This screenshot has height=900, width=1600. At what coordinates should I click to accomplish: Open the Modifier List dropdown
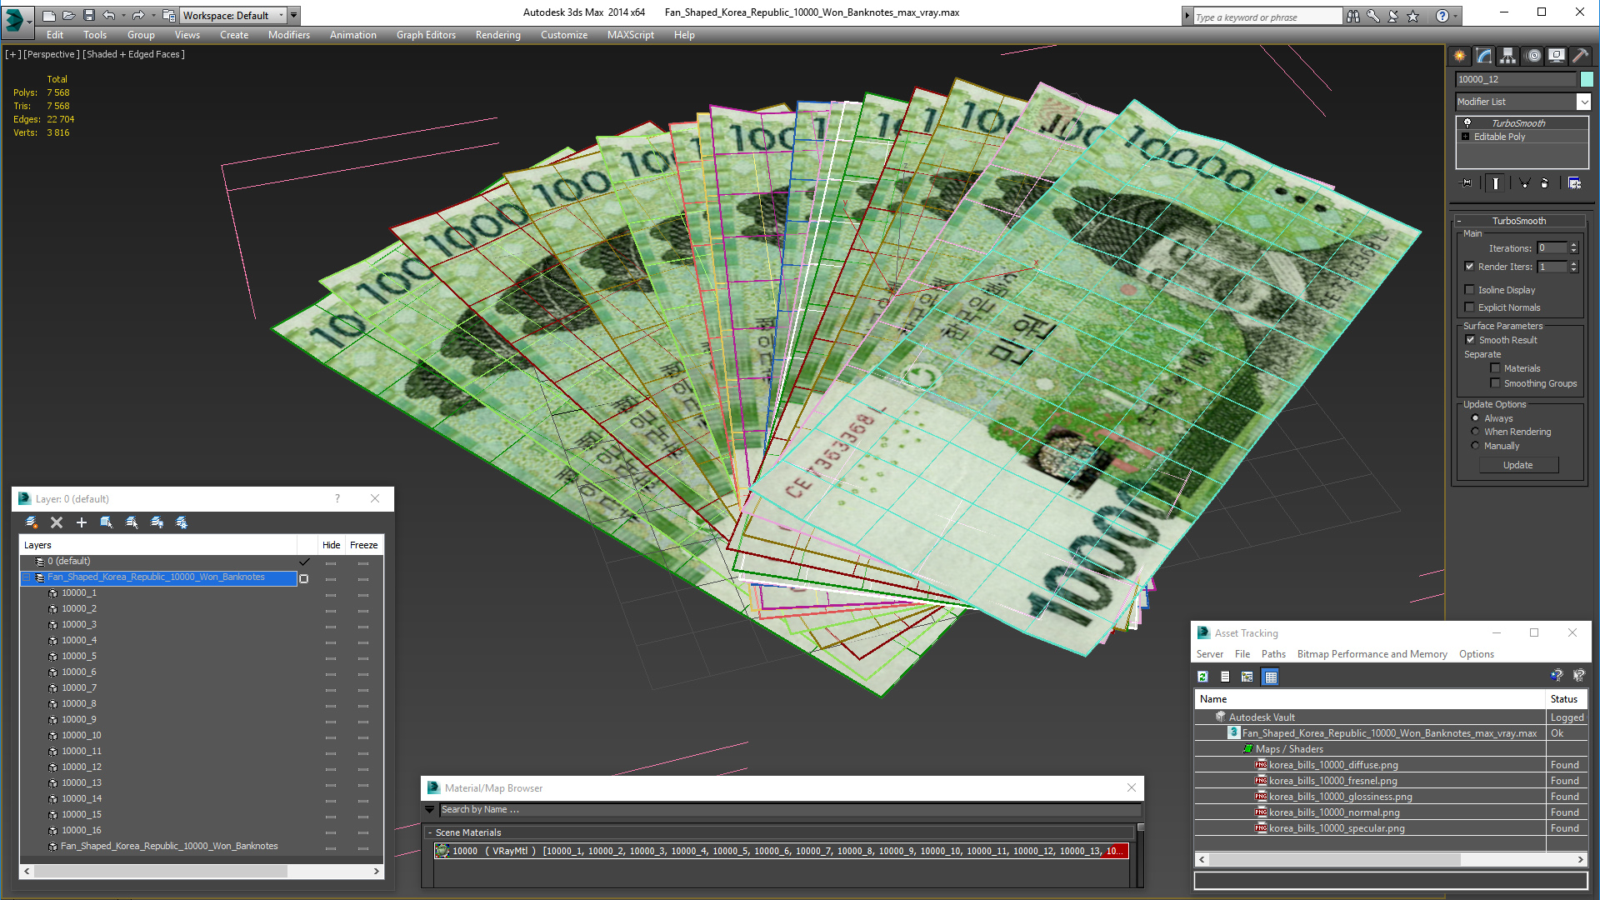[x=1583, y=102]
